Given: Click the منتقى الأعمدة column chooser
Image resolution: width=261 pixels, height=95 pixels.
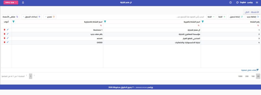Looking at the screenshot, I should pos(10,17).
